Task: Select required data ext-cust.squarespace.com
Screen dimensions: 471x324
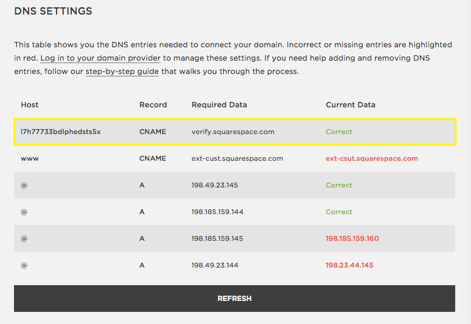Action: tap(237, 158)
